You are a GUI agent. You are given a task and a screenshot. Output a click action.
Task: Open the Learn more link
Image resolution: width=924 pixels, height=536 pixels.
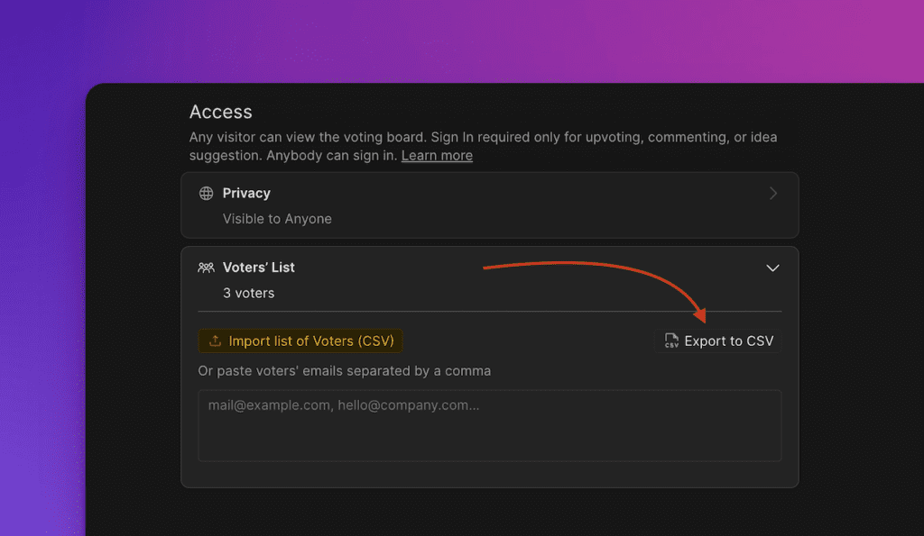click(437, 155)
